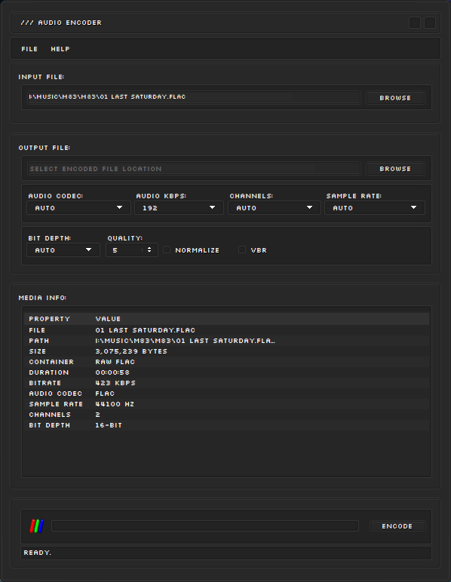Click the close window button
The height and width of the screenshot is (582, 451).
coord(430,23)
